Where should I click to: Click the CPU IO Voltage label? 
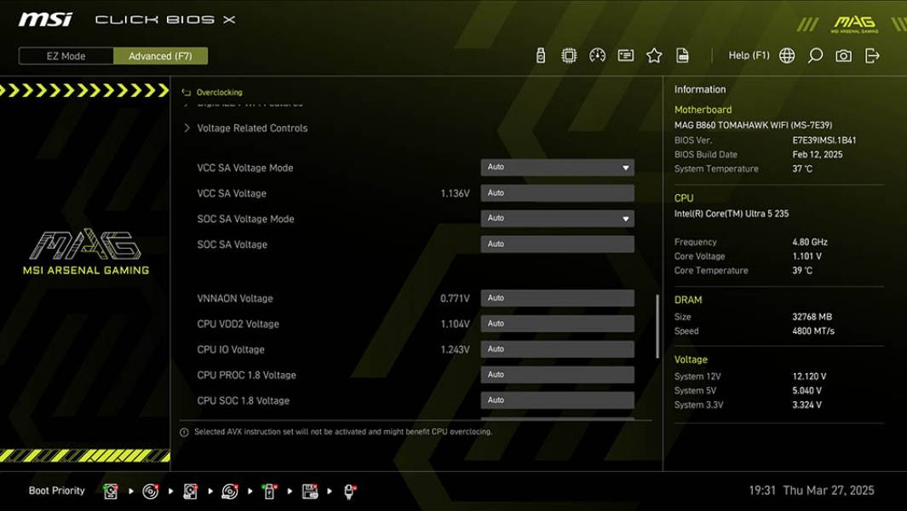pos(230,349)
